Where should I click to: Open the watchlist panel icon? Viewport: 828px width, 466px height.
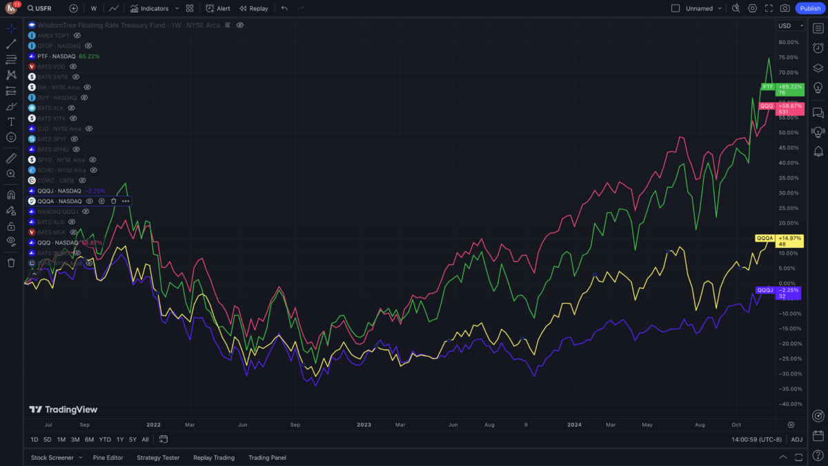tap(818, 28)
